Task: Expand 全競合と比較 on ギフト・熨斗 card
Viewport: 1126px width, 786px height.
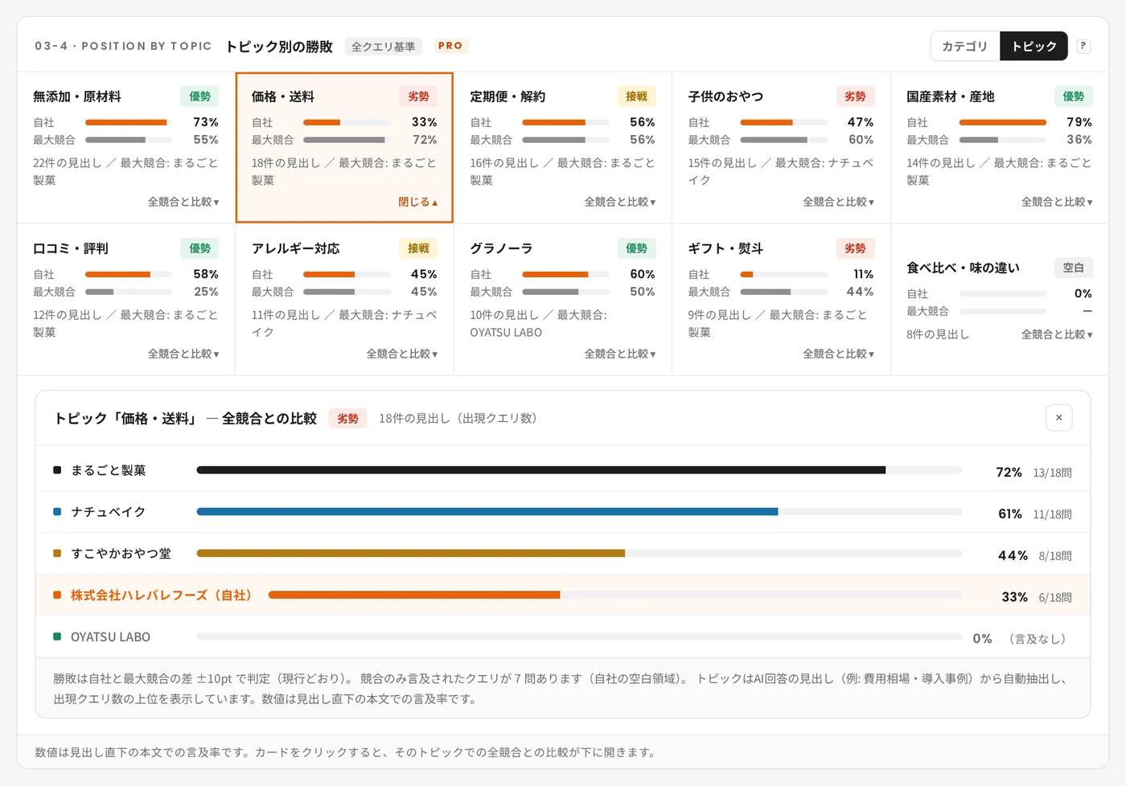Action: 839,354
